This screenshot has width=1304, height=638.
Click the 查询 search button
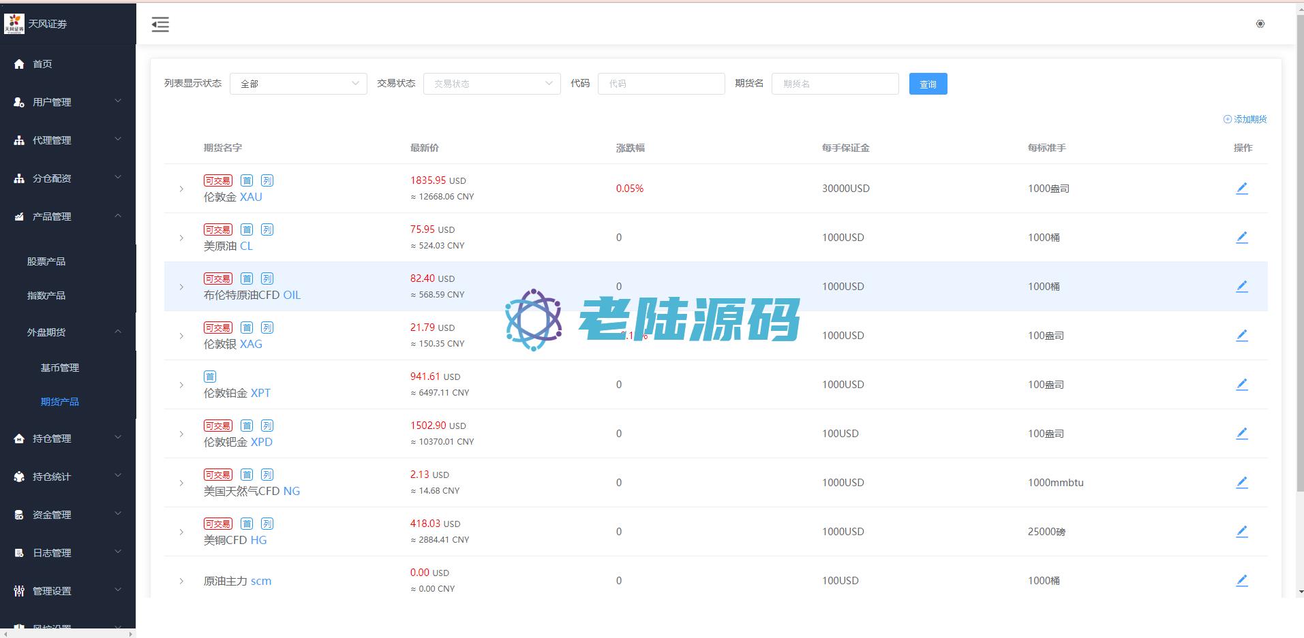click(928, 84)
